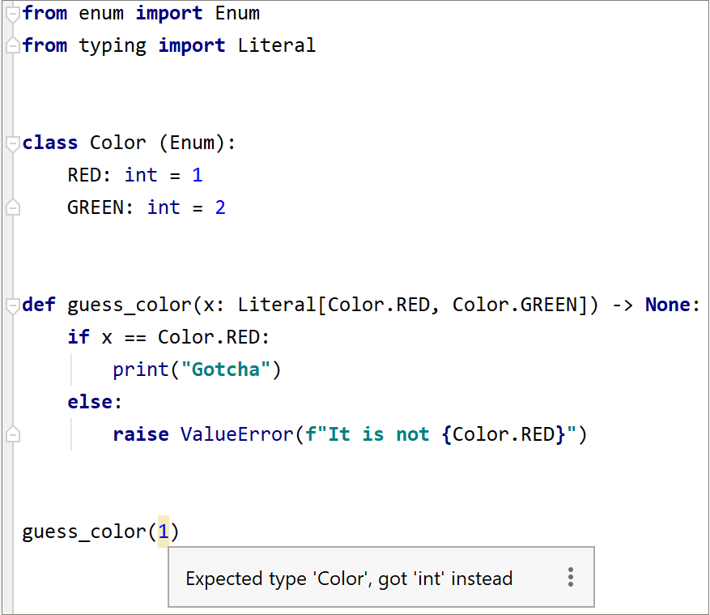This screenshot has height=615, width=710.
Task: Collapse the guess_color function body
Action: (x=12, y=304)
